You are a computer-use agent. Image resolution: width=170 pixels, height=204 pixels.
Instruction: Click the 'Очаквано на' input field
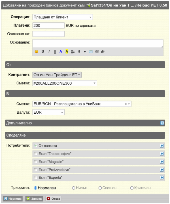coord(48,34)
